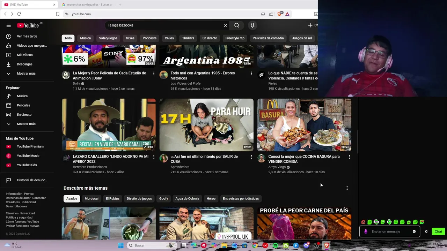The height and width of the screenshot is (251, 447).
Task: Open chat settings gear icon
Action: [426, 231]
